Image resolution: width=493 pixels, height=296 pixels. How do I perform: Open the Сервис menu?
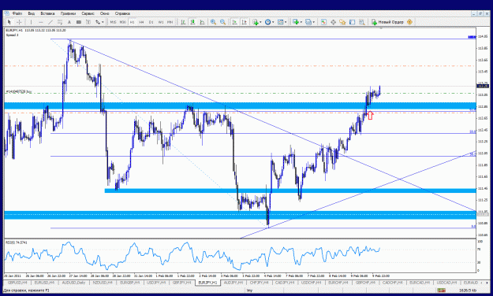[88, 13]
